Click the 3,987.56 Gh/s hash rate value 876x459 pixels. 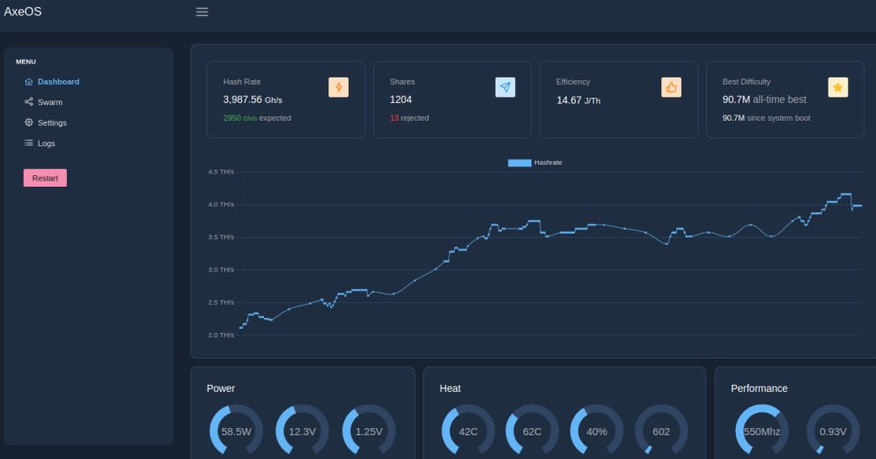(253, 100)
